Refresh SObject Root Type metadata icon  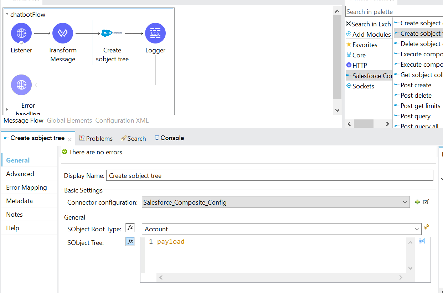426,227
